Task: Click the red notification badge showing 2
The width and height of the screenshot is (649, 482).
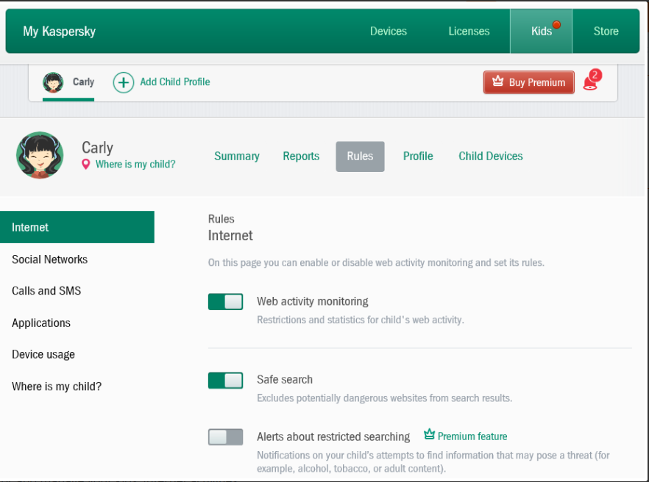Action: [595, 75]
